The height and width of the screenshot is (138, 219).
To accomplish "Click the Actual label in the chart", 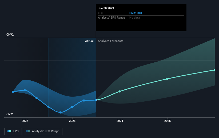I will click(89, 41).
